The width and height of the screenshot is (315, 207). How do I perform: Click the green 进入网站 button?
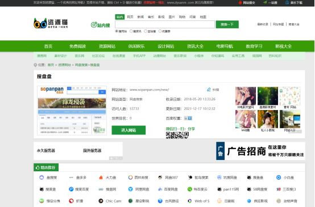pos(129,130)
